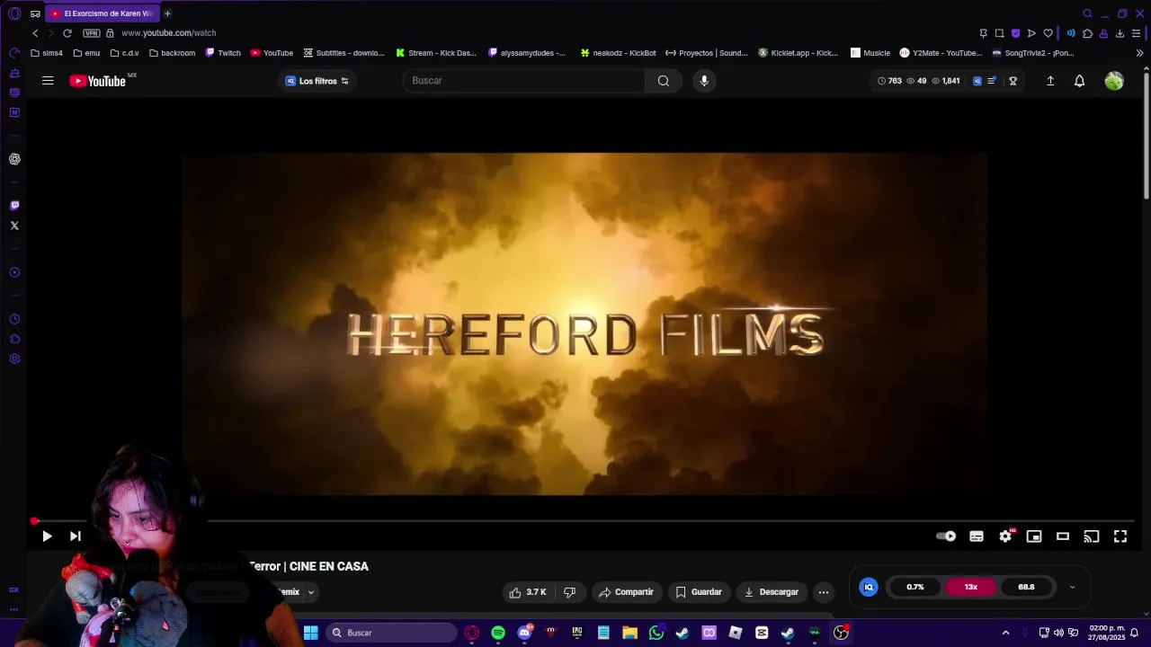Image resolution: width=1151 pixels, height=647 pixels.
Task: Open Spotify from the taskbar
Action: tap(498, 633)
